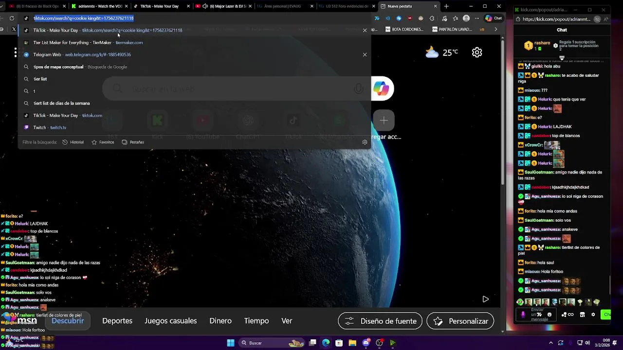Viewport: 623px width, 350px height.
Task: Expand bookmarks bar overflow chevron
Action: [x=495, y=29]
